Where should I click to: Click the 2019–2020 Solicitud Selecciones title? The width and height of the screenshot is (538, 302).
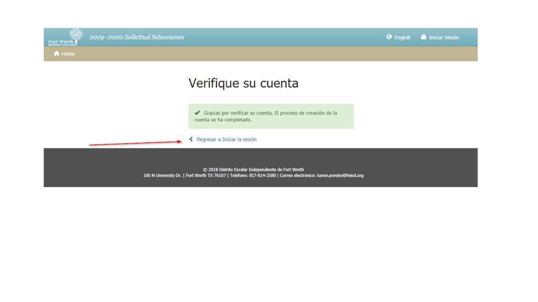[137, 37]
